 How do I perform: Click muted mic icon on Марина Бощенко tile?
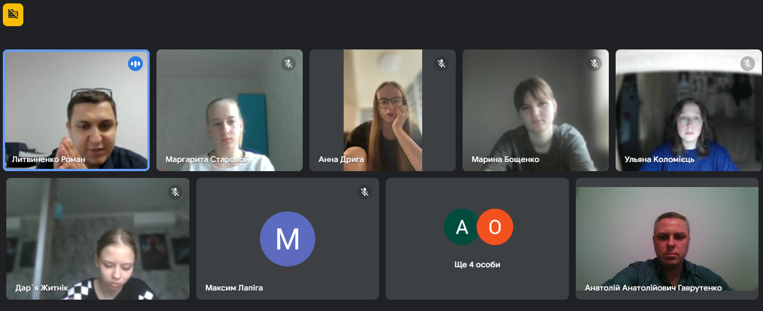click(595, 64)
